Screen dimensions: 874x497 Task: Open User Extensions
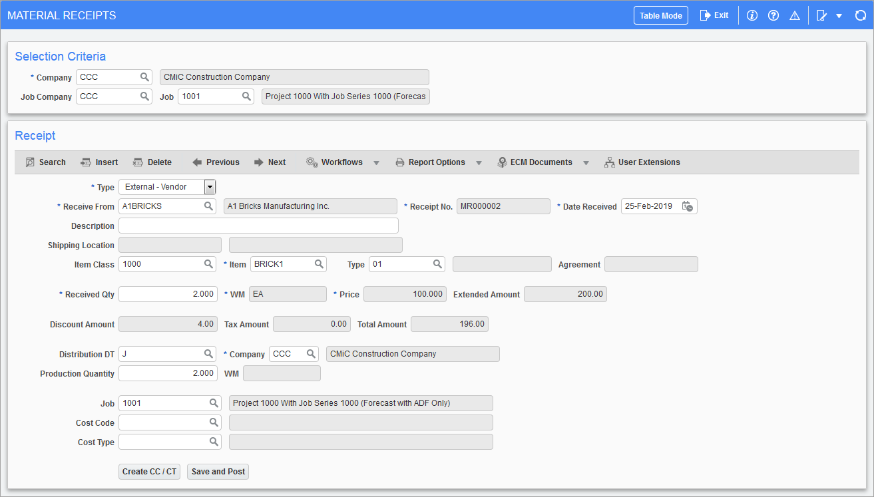coord(641,162)
